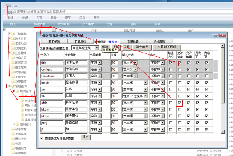This screenshot has width=233, height=156.
Task: Click the 通知公告 folder icon
Action: [x=13, y=138]
